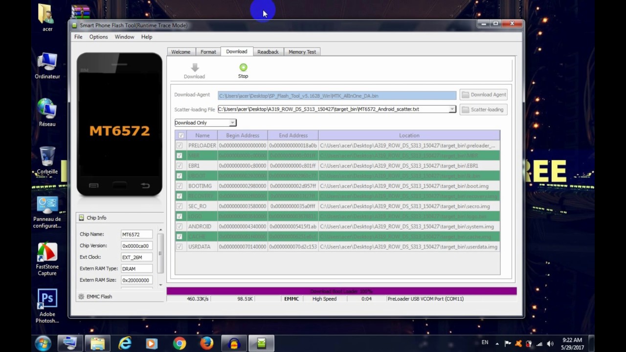Click the green Stop icon
This screenshot has height=352, width=626.
click(243, 67)
